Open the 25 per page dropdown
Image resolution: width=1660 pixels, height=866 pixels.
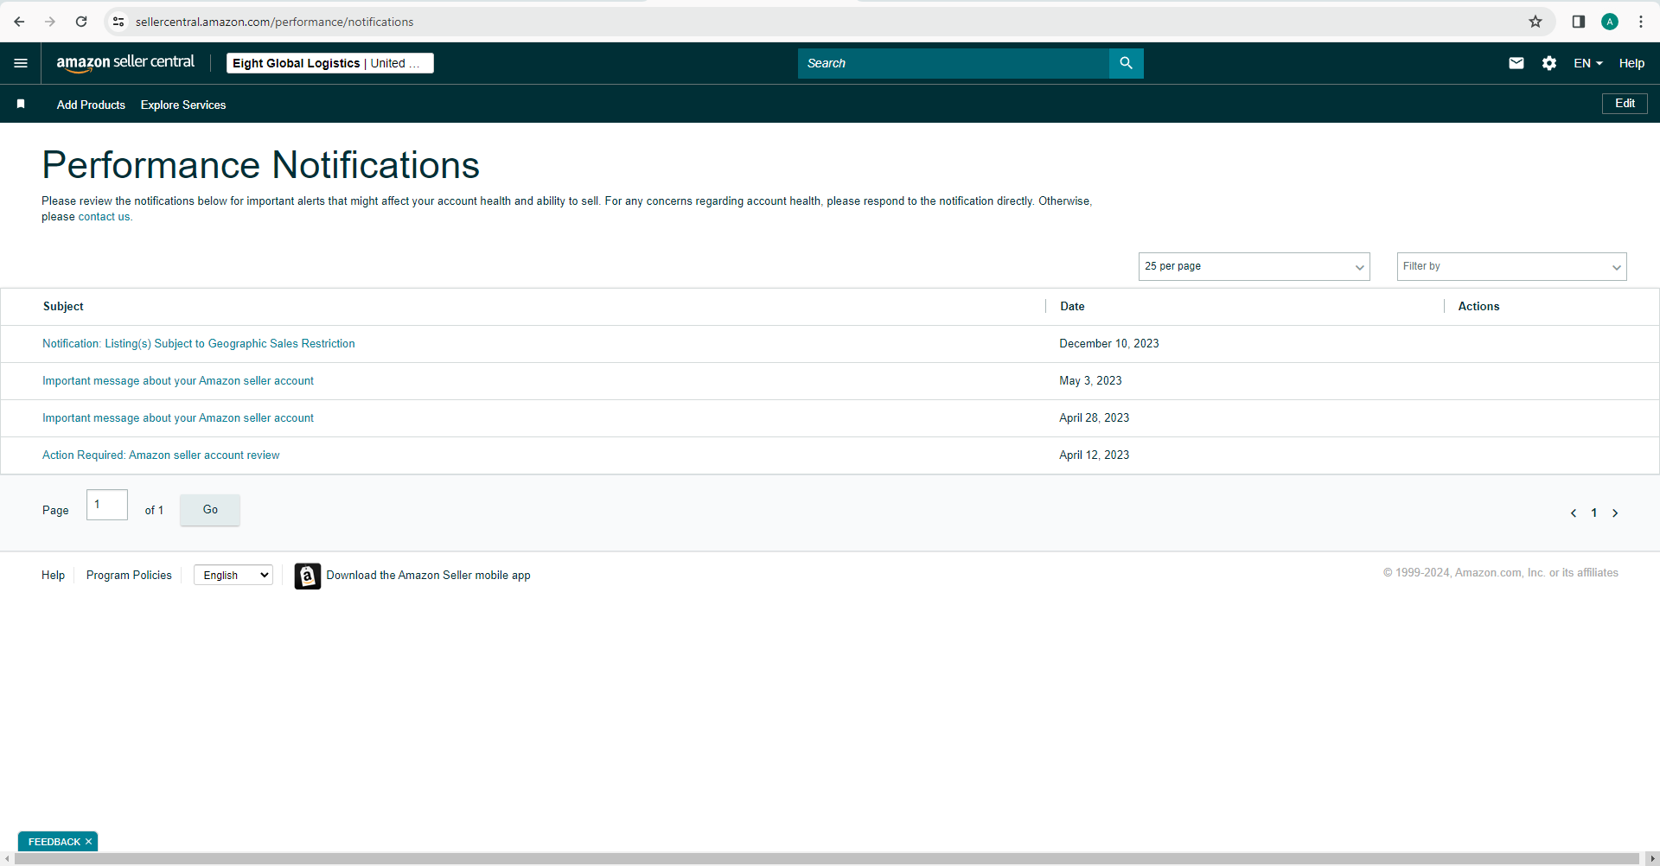[1254, 266]
